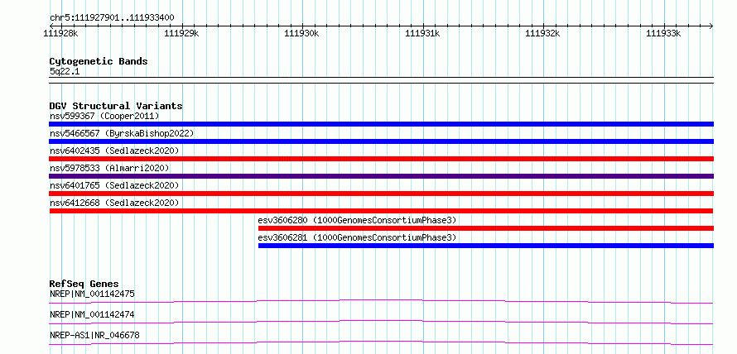
Task: Click the NREP|NM_001142475 transcript label
Action: pos(92,294)
